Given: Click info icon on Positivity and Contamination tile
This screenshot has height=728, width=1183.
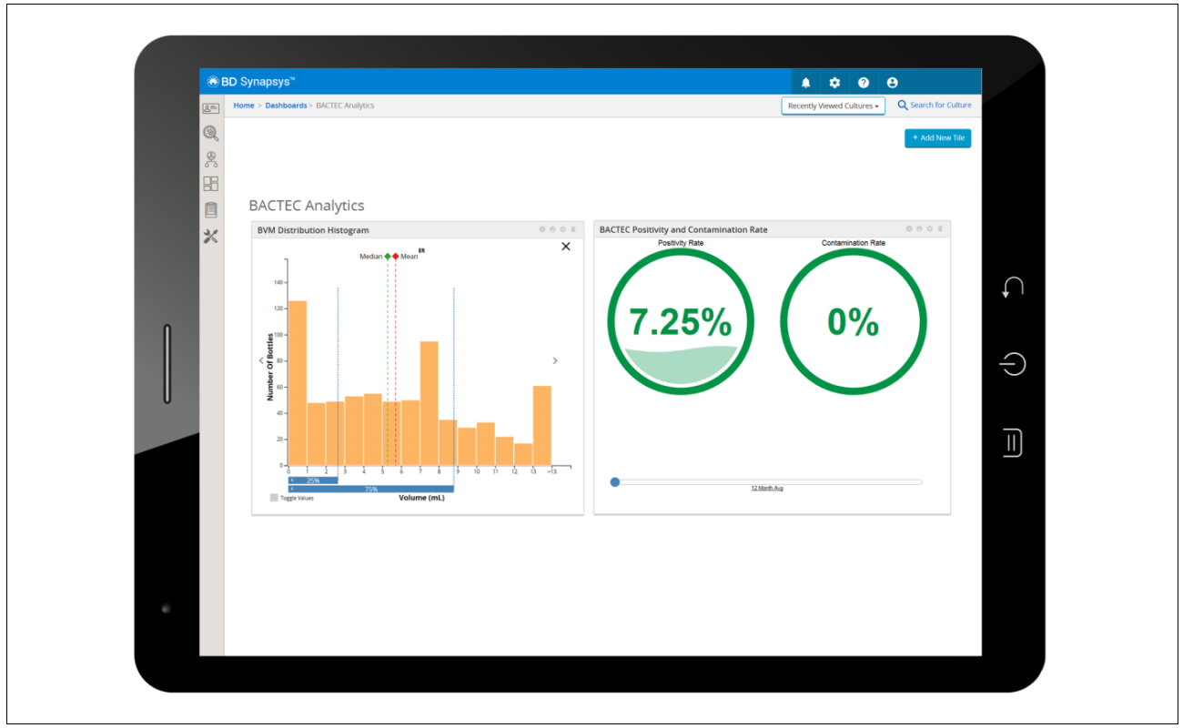Looking at the screenshot, I should (x=909, y=228).
